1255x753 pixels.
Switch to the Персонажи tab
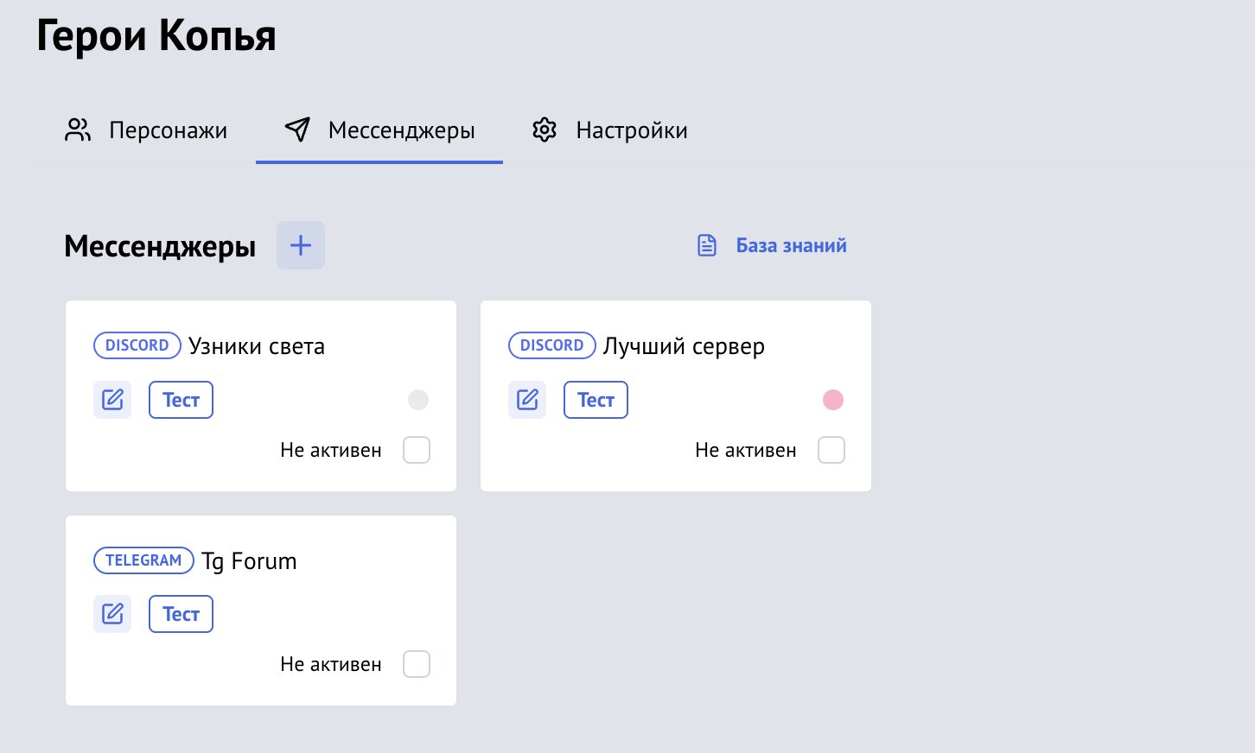(168, 130)
